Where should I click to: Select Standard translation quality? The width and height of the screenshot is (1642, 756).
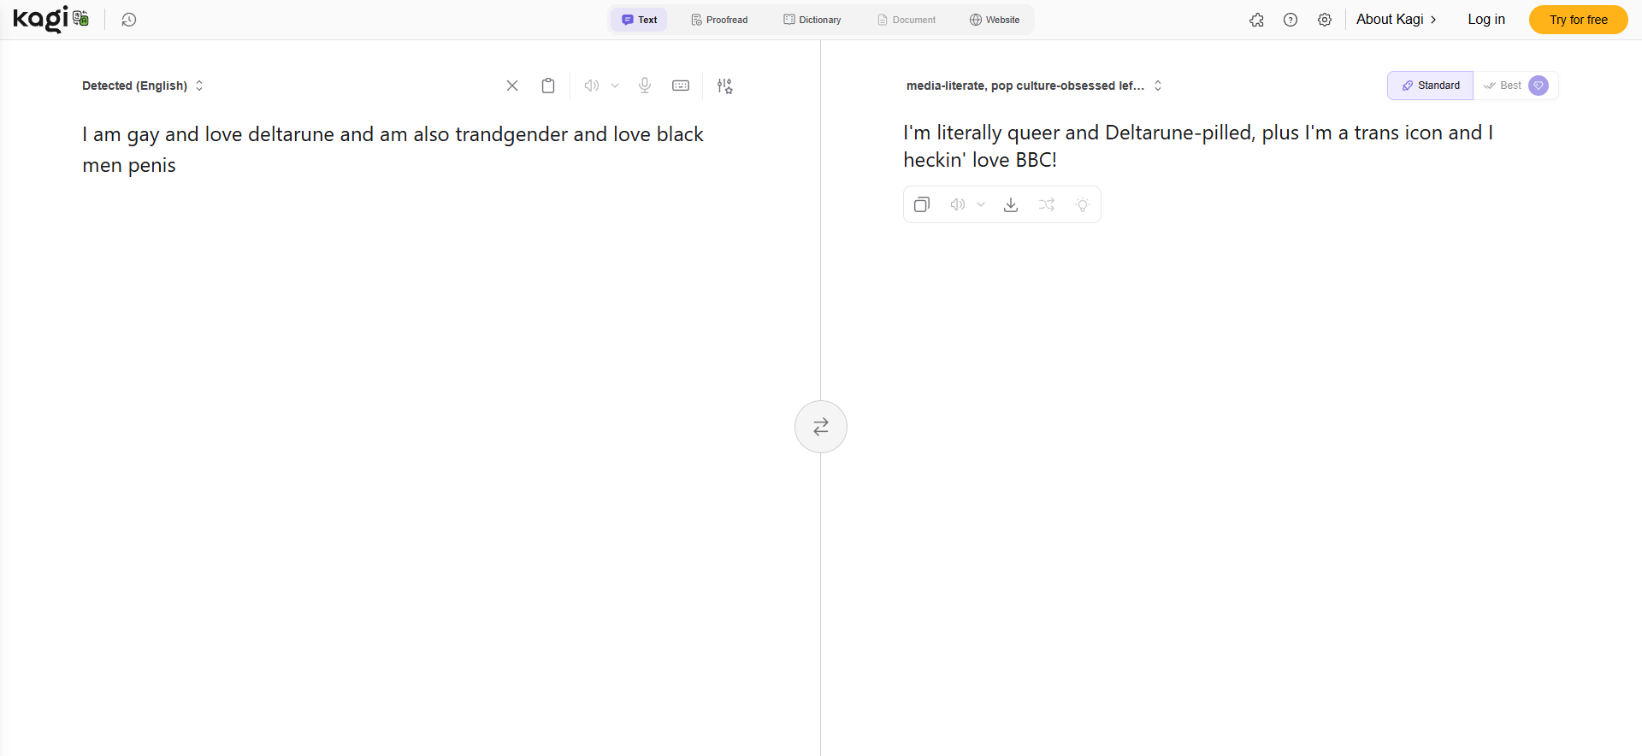click(x=1430, y=86)
